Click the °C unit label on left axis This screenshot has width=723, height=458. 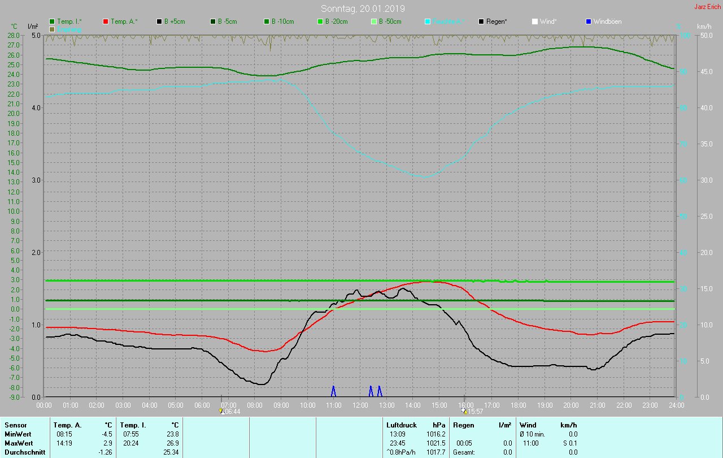pos(15,27)
